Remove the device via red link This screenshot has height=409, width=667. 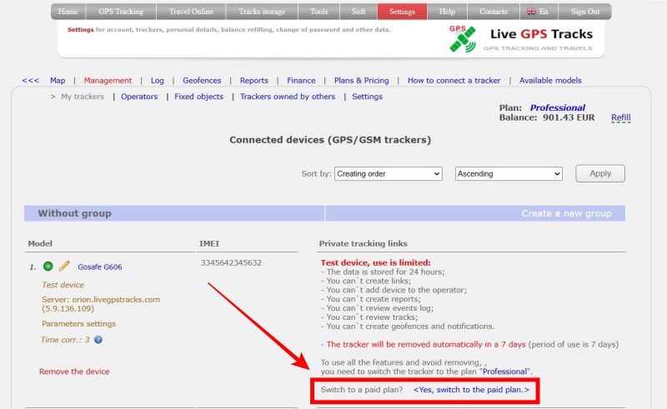74,372
